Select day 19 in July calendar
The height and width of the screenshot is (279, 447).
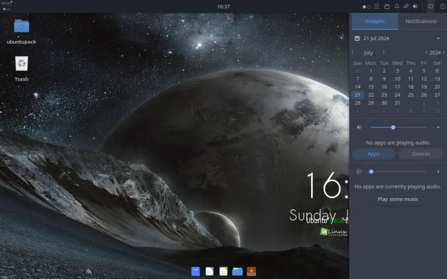424,87
